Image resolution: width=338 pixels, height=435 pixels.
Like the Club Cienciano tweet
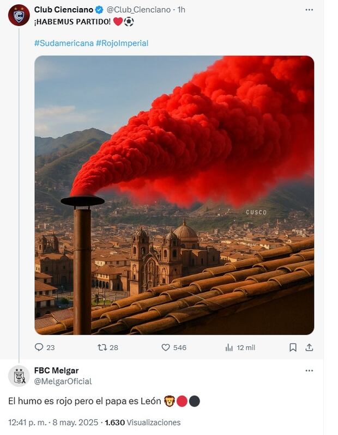pyautogui.click(x=166, y=347)
